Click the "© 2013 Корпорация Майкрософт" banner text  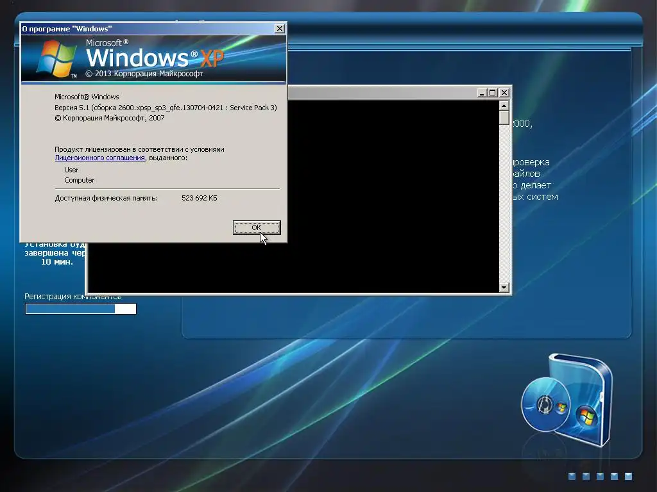[x=144, y=74]
